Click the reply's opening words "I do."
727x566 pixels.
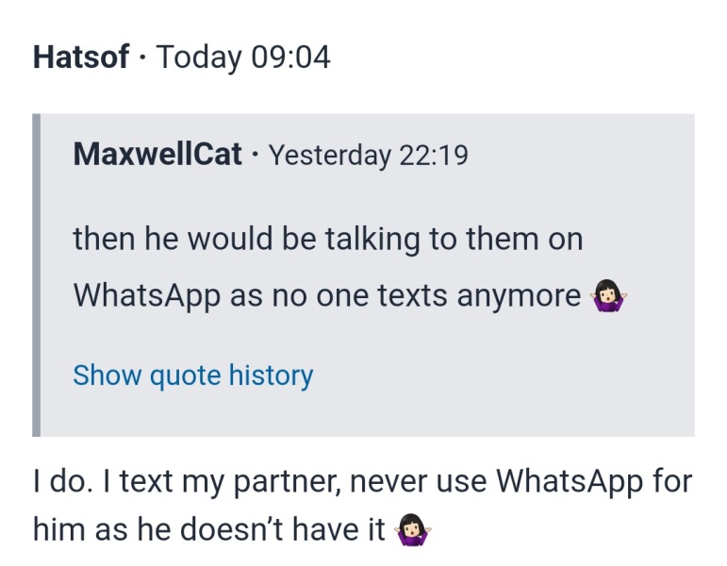(58, 482)
